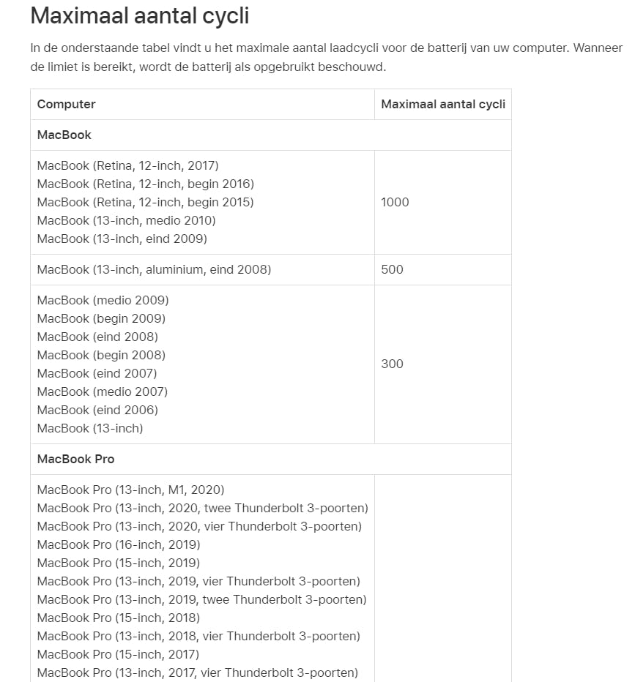The image size is (635, 682).
Task: Click the plain MacBook (13-inch) entry
Action: coord(90,428)
